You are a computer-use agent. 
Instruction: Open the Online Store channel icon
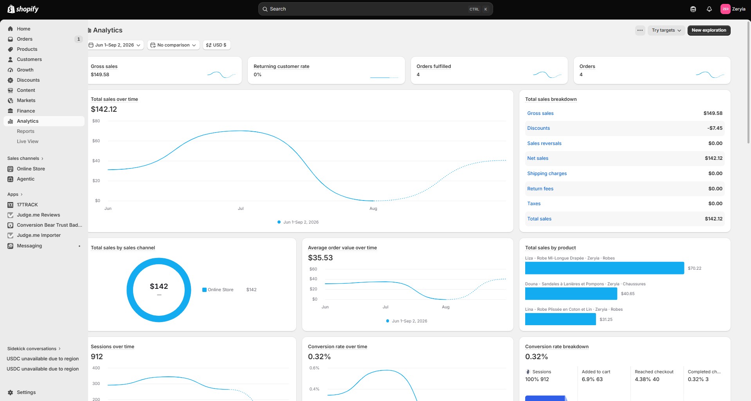point(11,169)
